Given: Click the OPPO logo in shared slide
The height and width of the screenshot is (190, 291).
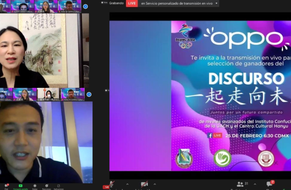Looking at the screenshot, I should click(x=246, y=40).
